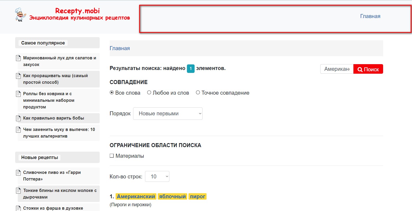Screen dimensions: 412x211
Task: Click the chef logo icon
Action: click(x=20, y=14)
